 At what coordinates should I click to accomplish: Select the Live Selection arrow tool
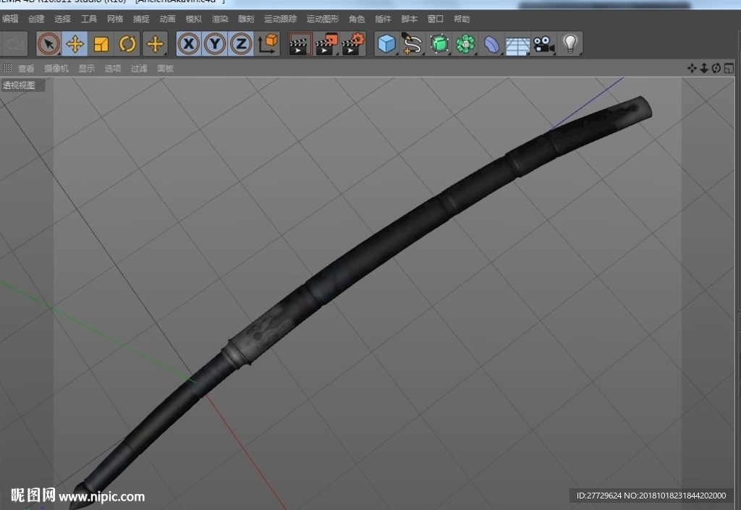click(48, 44)
